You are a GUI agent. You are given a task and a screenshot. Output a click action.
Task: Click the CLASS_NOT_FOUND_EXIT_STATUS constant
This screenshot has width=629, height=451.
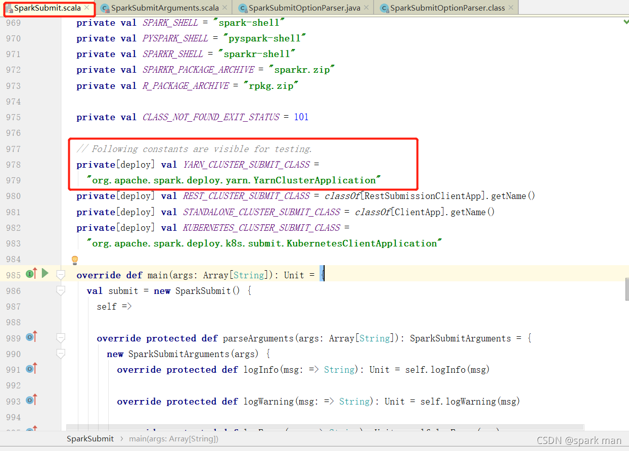[211, 117]
